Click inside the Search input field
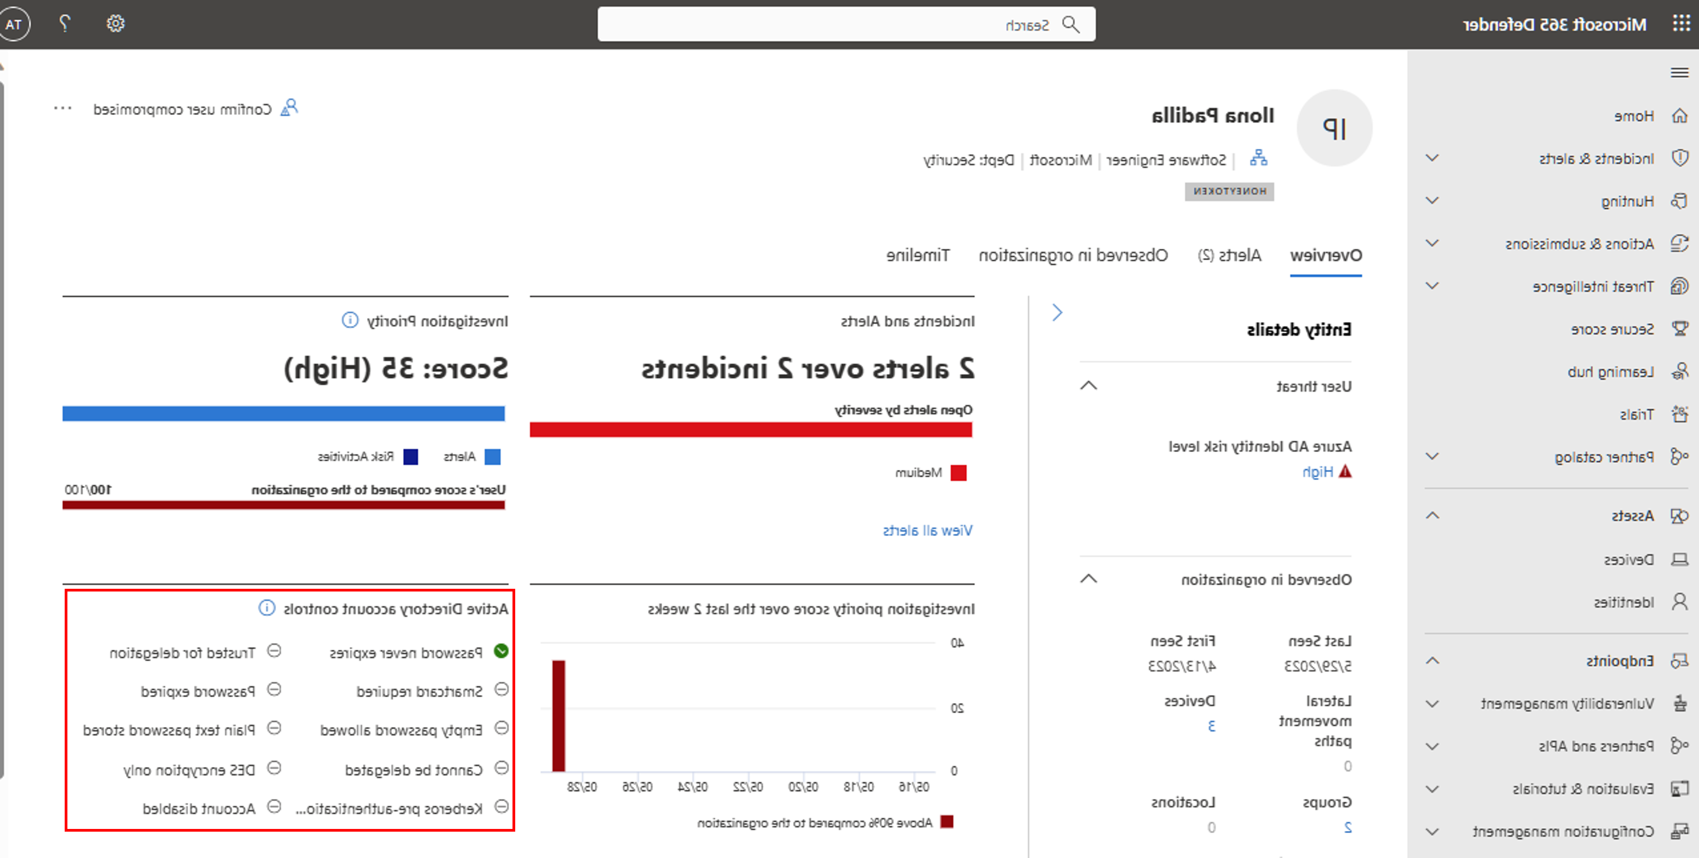1699x858 pixels. click(846, 24)
